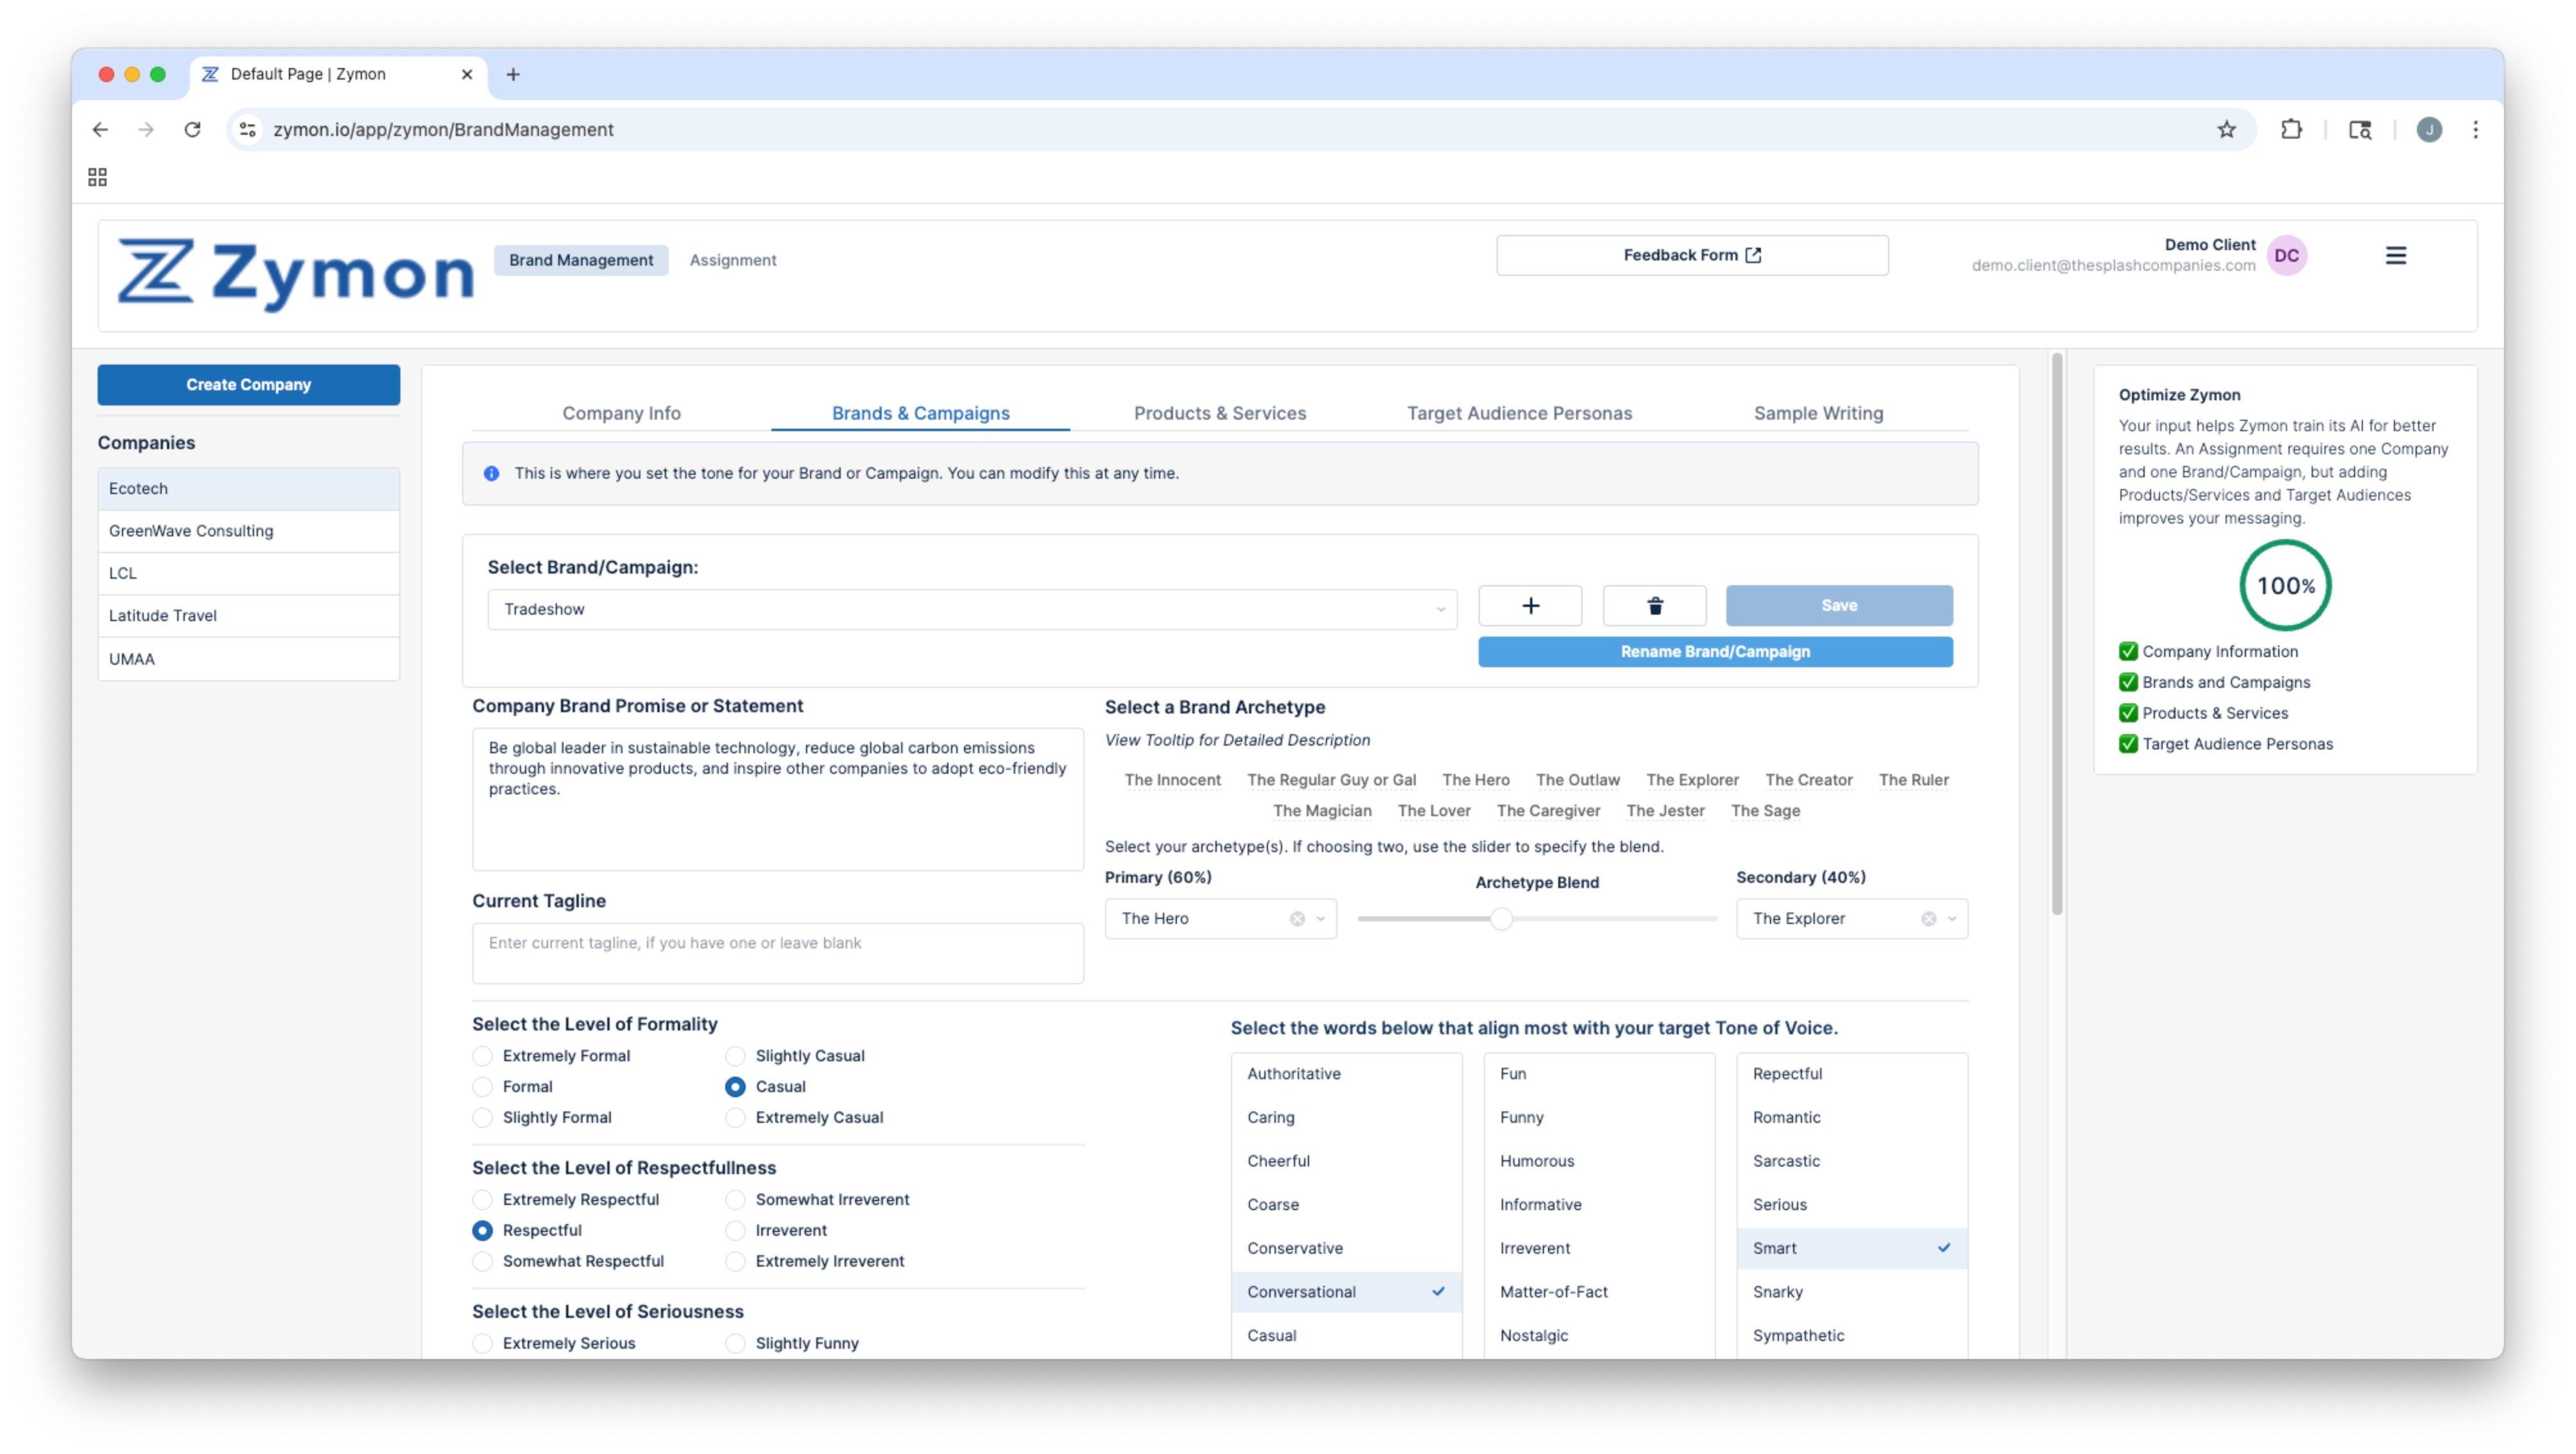Reload the page with refresh icon
The width and height of the screenshot is (2576, 1454).
coord(192,129)
